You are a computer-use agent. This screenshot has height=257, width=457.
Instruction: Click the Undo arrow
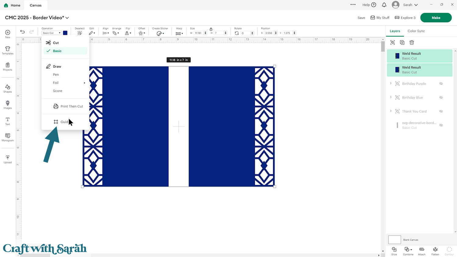(23, 32)
